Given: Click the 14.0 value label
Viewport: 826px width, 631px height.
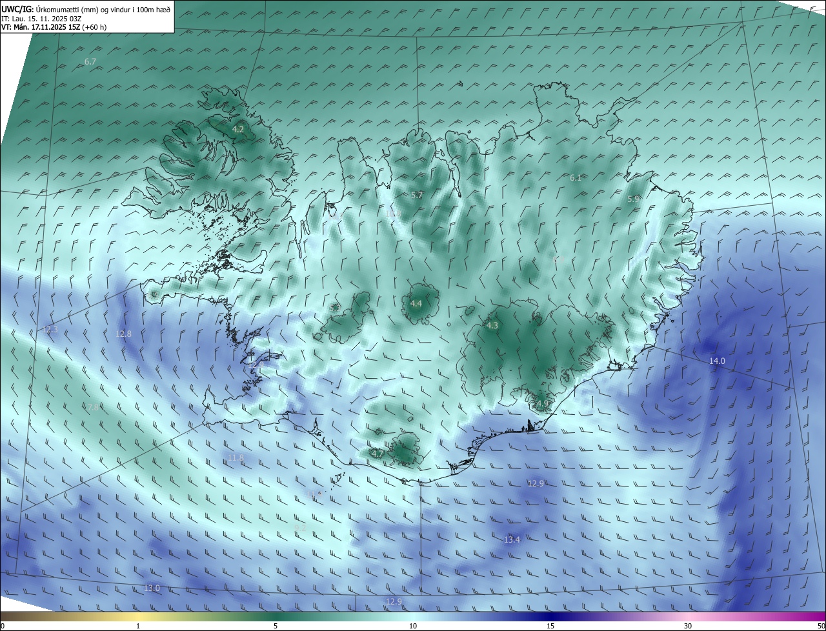Looking at the screenshot, I should [717, 361].
